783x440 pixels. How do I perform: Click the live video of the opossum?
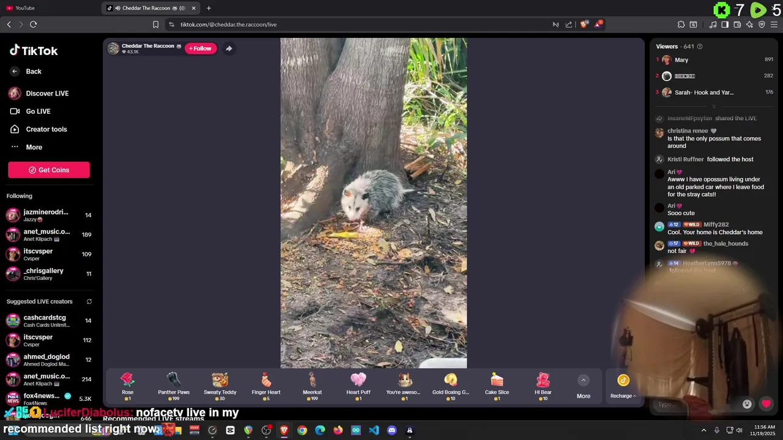click(x=373, y=203)
